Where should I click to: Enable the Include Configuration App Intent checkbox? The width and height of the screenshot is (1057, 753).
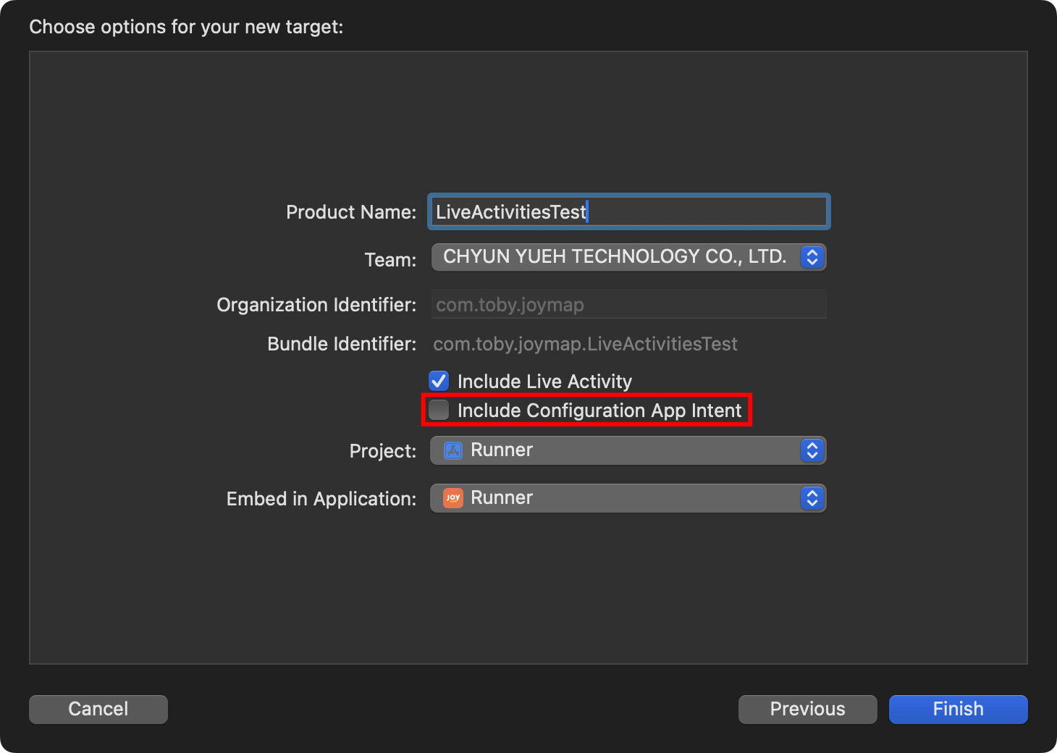(x=439, y=410)
